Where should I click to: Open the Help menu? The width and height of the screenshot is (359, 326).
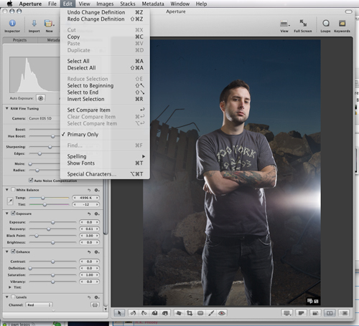[x=201, y=4]
